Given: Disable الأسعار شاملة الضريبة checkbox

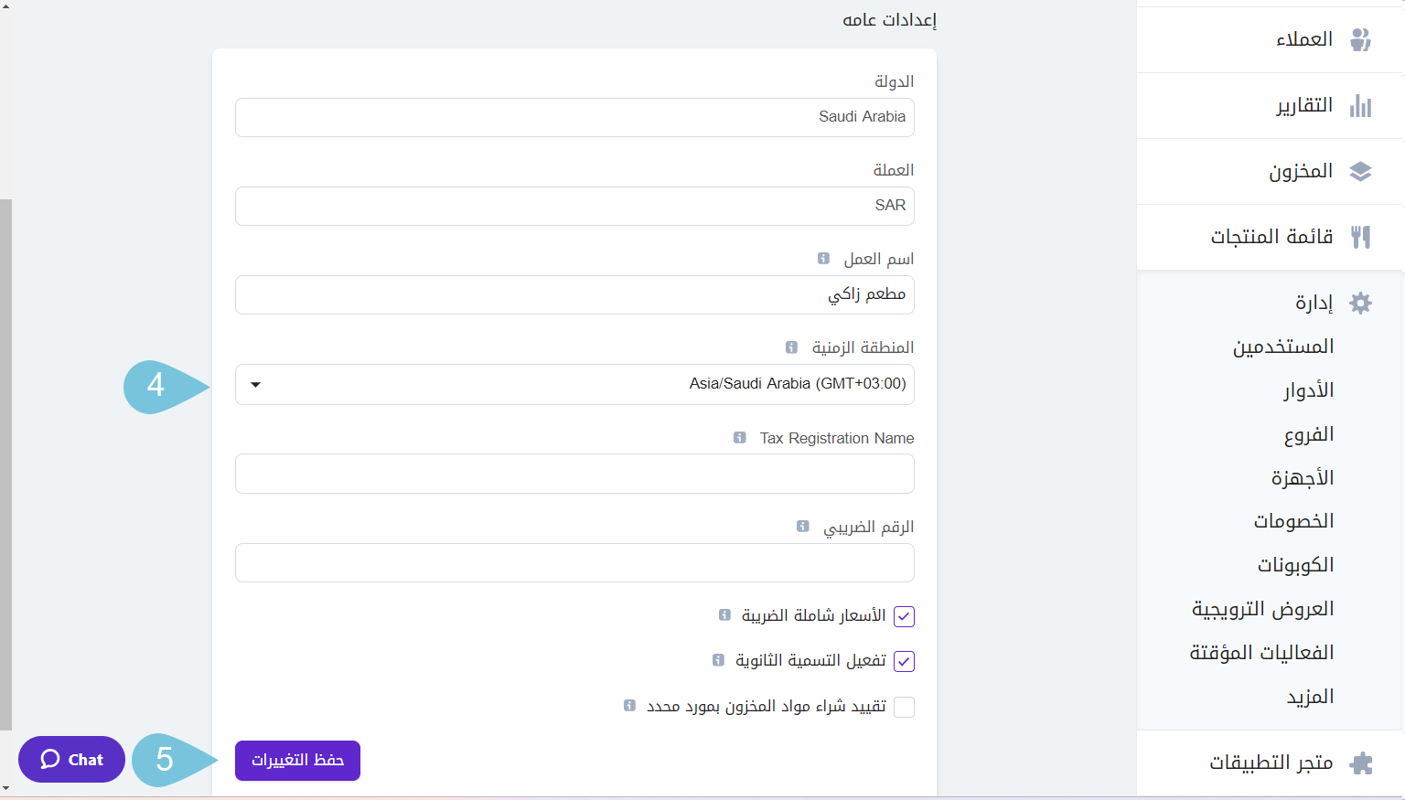Looking at the screenshot, I should pyautogui.click(x=904, y=616).
